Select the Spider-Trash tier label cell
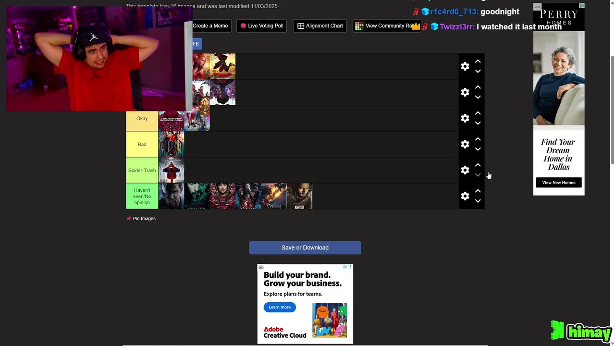This screenshot has height=346, width=615. pyautogui.click(x=142, y=170)
